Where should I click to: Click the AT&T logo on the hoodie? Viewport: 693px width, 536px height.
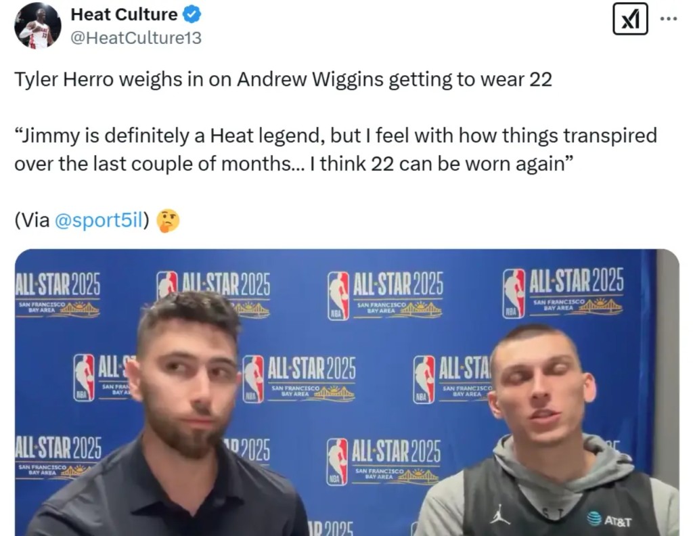coord(610,520)
